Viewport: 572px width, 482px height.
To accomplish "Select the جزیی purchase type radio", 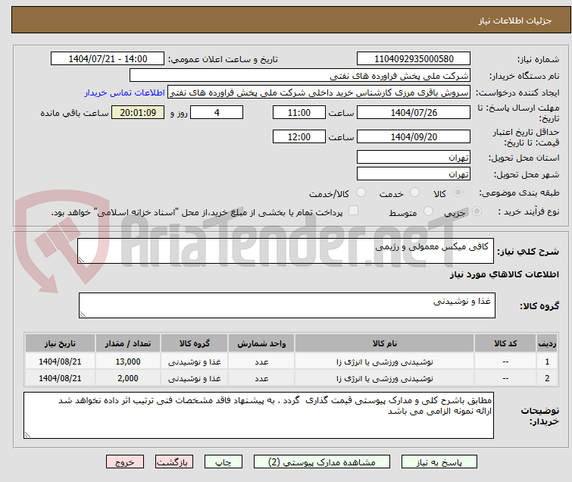I will 477,211.
